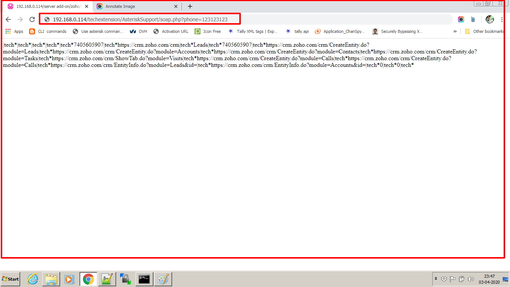Click the power battery tray icon
Viewport: 510px width, 287px height.
point(461,279)
